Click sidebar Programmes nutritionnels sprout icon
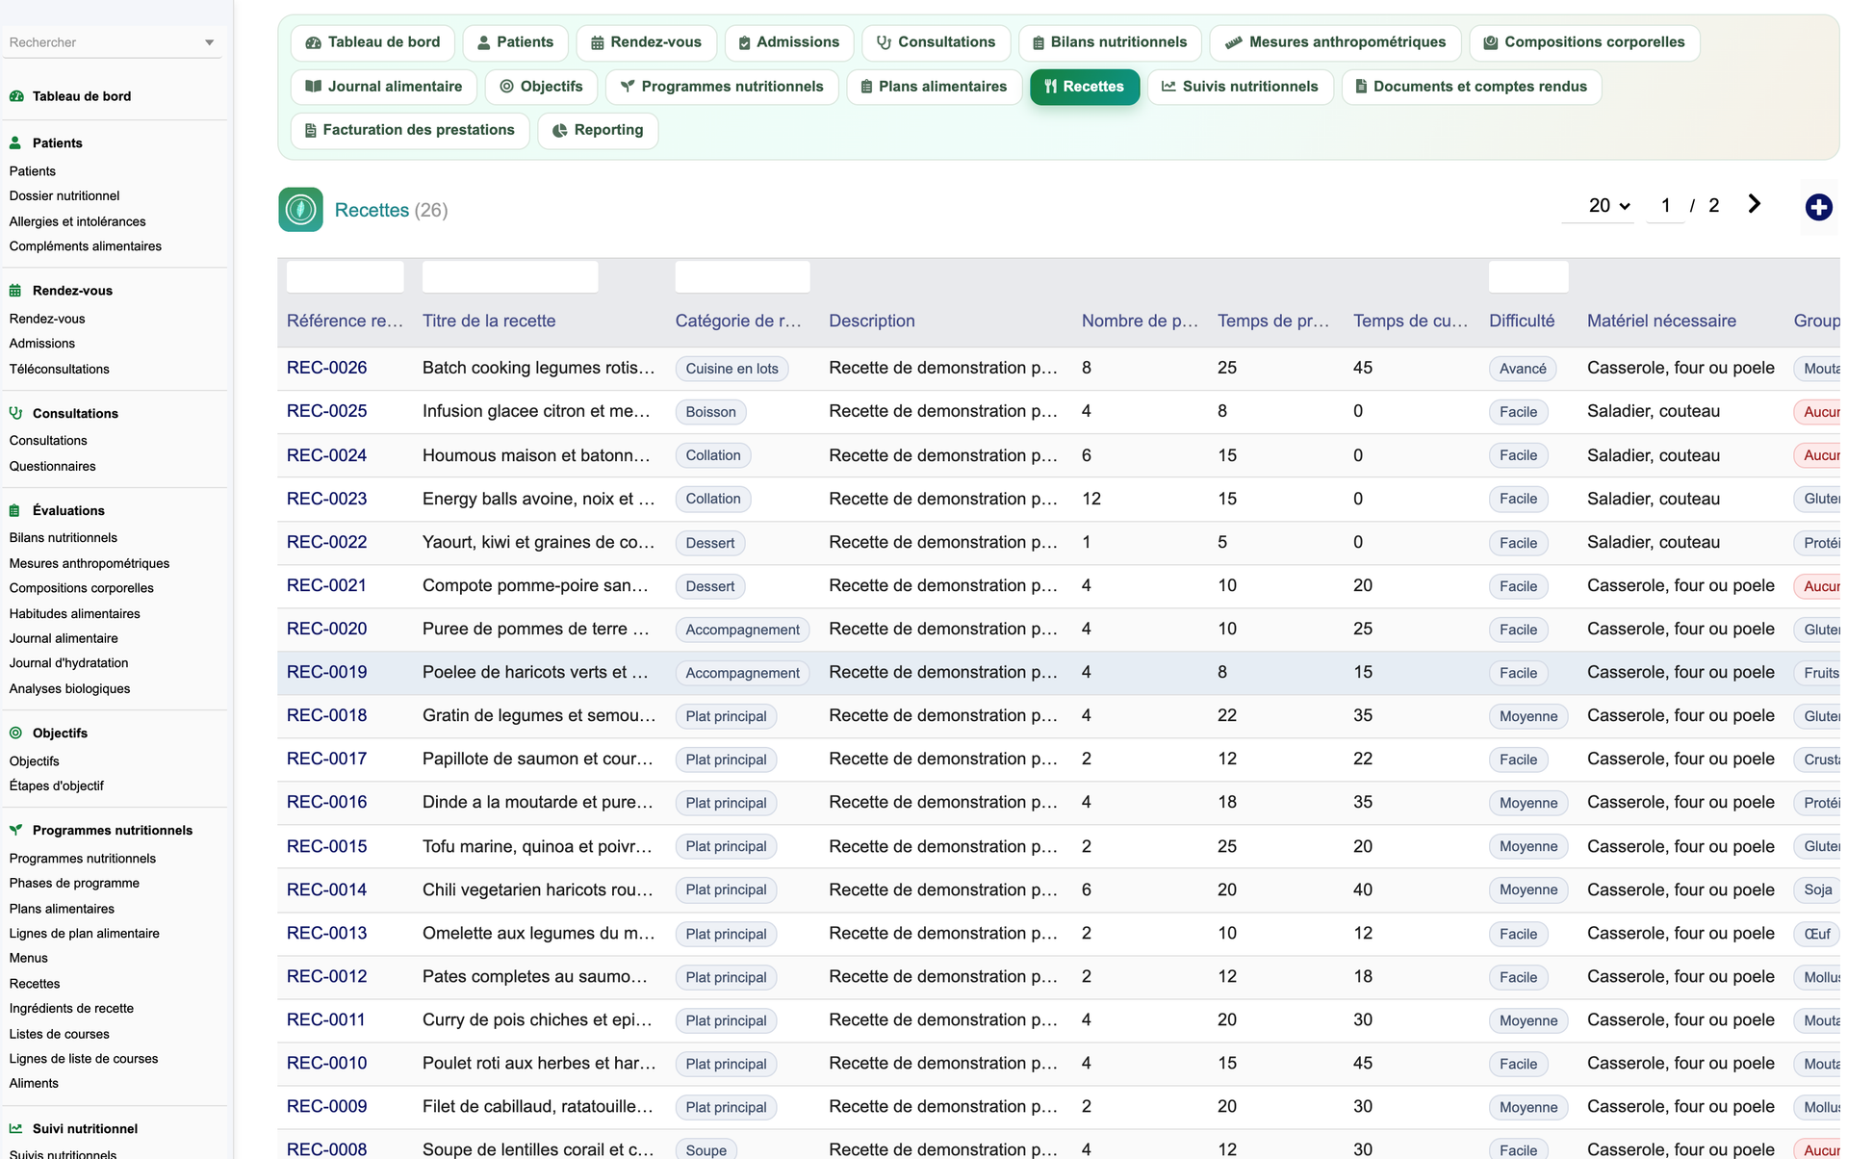1873x1159 pixels. tap(15, 830)
